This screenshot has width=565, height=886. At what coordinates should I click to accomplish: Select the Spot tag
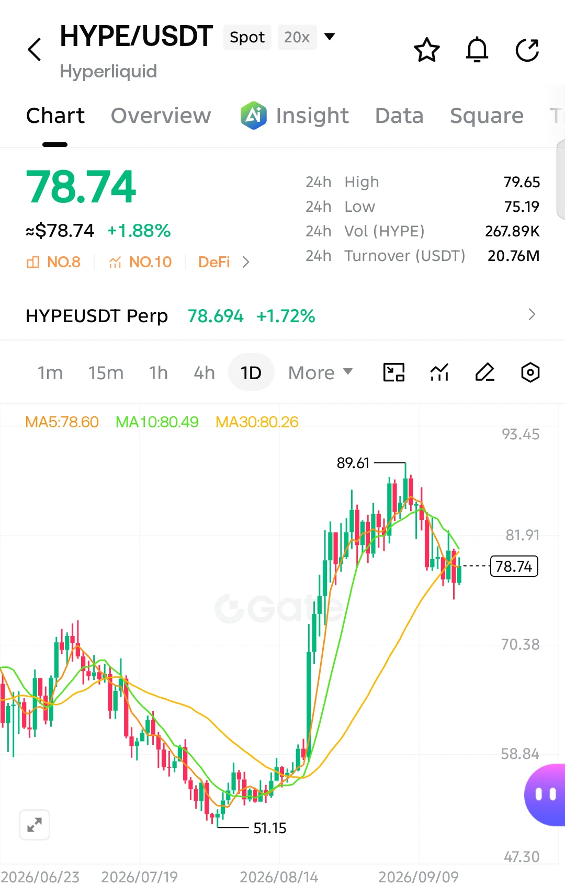pyautogui.click(x=247, y=37)
